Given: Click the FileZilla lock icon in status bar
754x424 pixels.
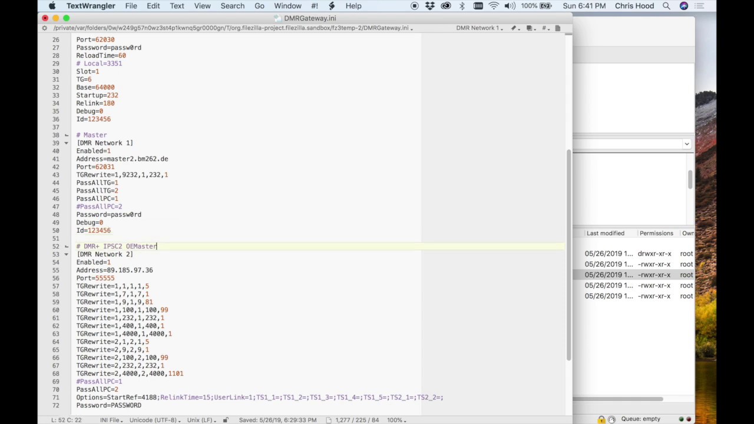Looking at the screenshot, I should tap(601, 419).
